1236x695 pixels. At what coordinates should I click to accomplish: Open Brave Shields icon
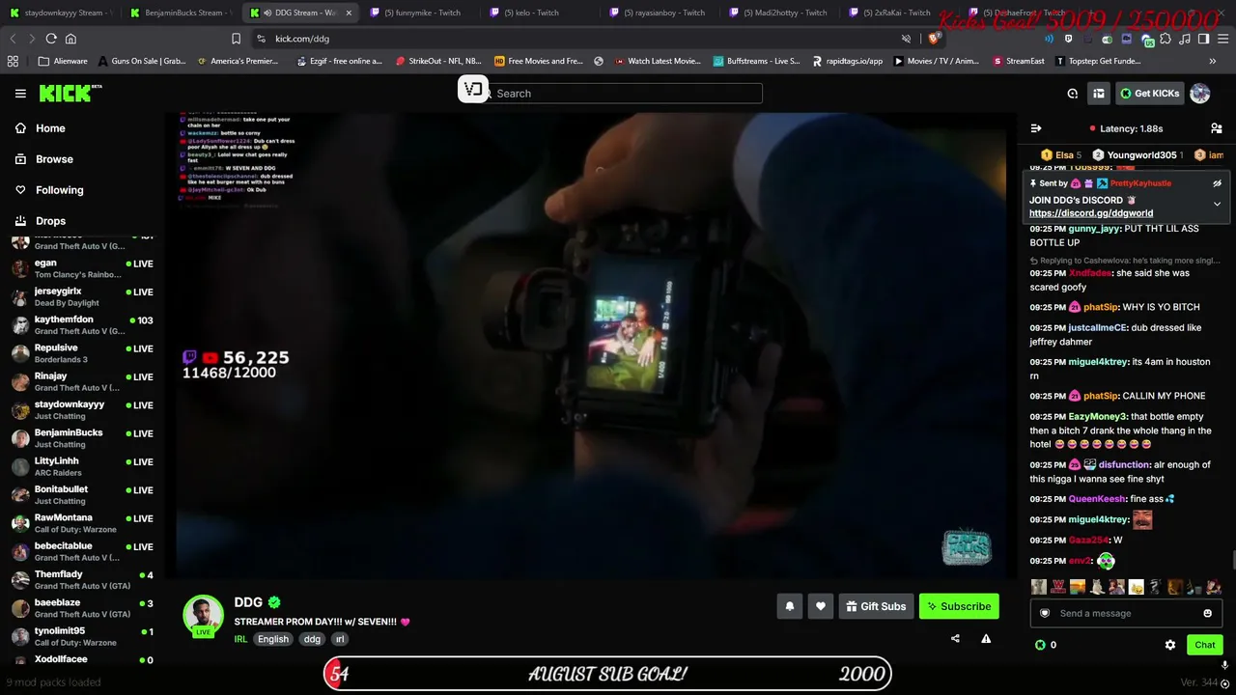[934, 39]
